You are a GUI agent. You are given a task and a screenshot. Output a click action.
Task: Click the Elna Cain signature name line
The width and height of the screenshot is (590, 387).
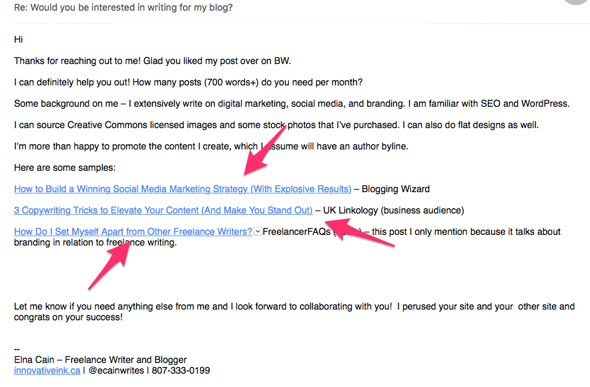100,360
